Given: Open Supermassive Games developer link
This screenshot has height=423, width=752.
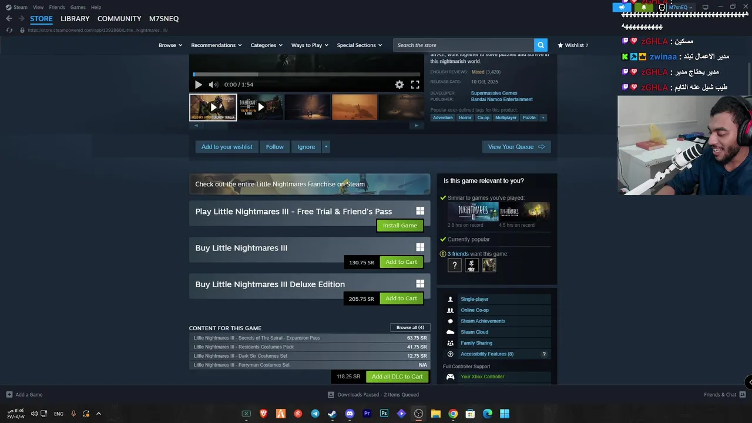Looking at the screenshot, I should 494,93.
